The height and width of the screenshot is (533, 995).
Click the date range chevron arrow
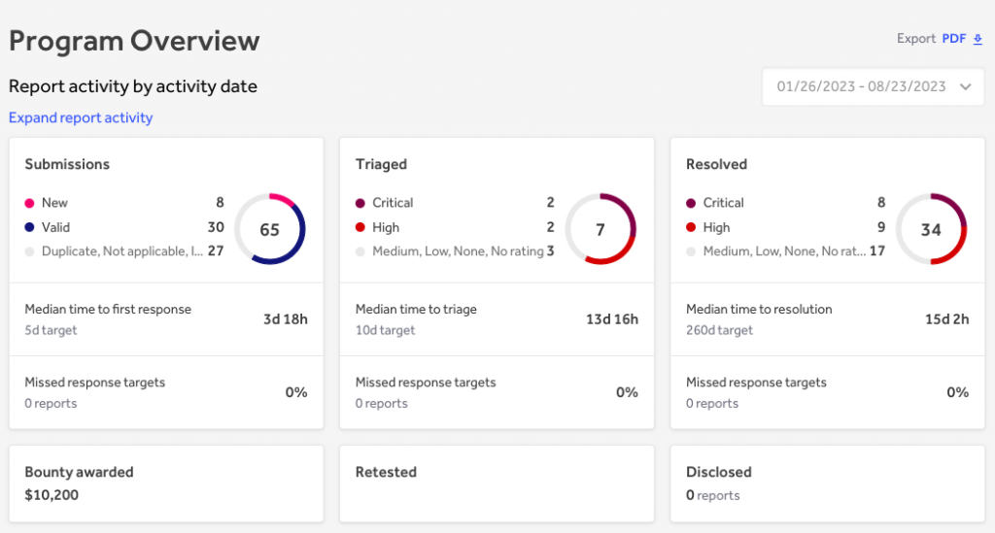pyautogui.click(x=965, y=86)
